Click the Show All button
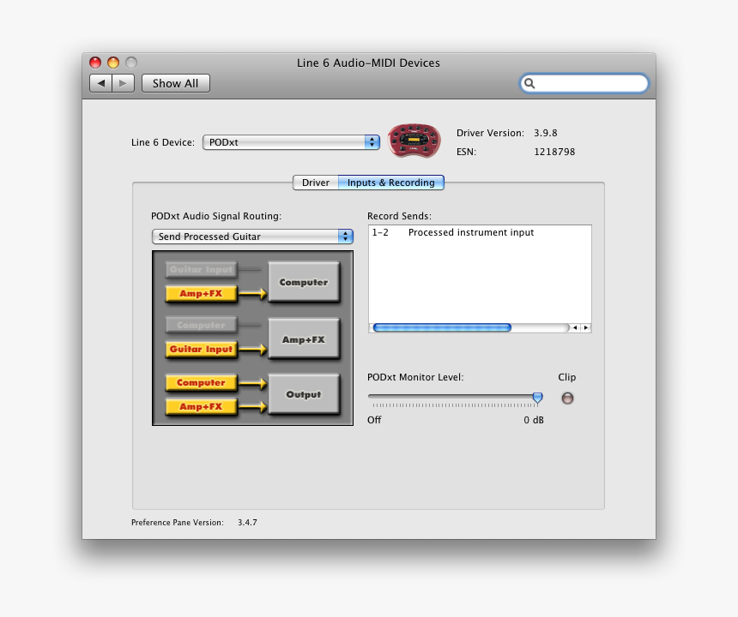Viewport: 738px width, 617px height. pyautogui.click(x=176, y=83)
